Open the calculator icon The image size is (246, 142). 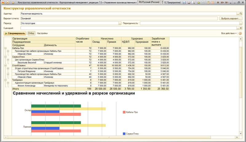pyautogui.click(x=208, y=2)
